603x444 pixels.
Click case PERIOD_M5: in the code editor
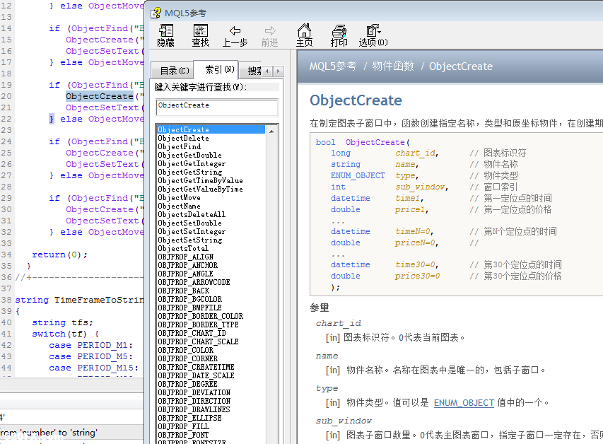[x=90, y=356]
